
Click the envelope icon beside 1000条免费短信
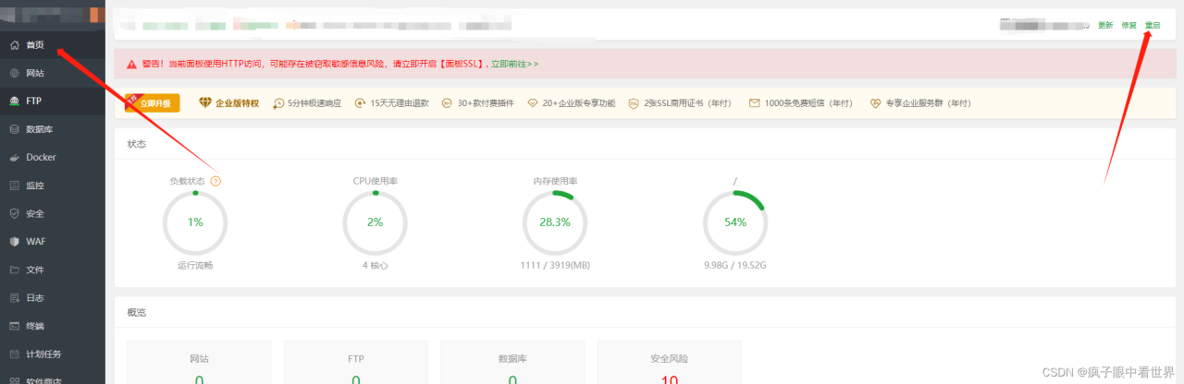tap(755, 103)
